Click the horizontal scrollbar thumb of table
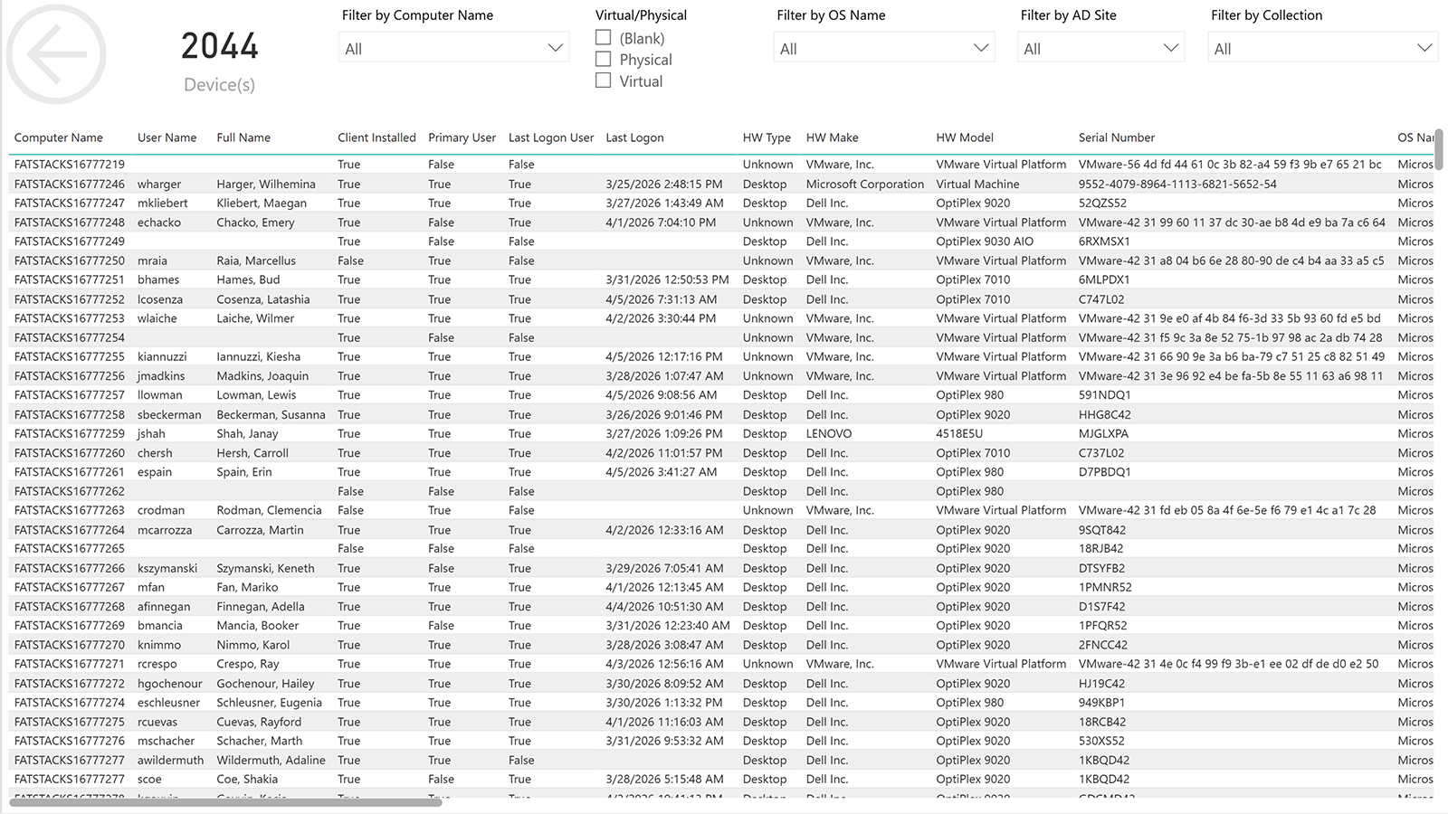The image size is (1448, 814). pos(225,801)
